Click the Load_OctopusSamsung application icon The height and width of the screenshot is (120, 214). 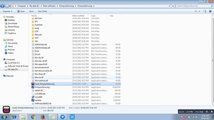[x=33, y=84]
